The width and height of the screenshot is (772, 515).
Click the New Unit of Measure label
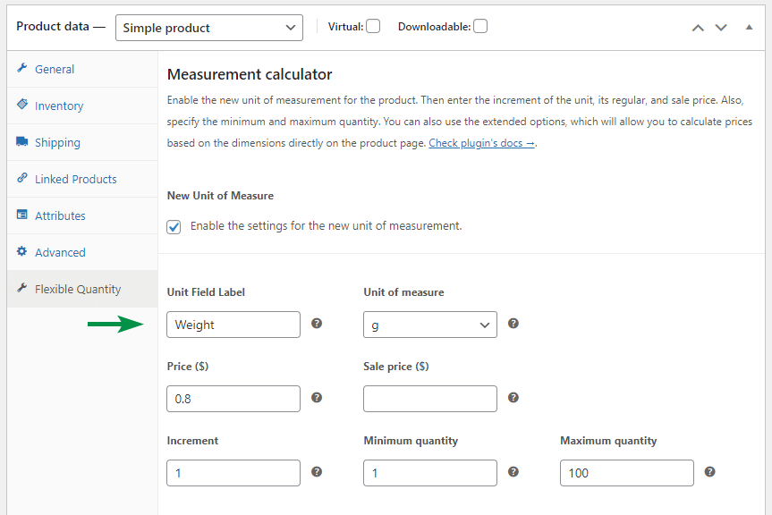tap(220, 196)
